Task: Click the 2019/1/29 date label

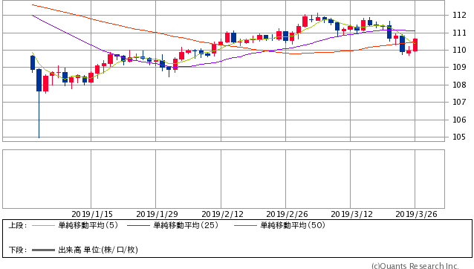Action: tap(157, 214)
